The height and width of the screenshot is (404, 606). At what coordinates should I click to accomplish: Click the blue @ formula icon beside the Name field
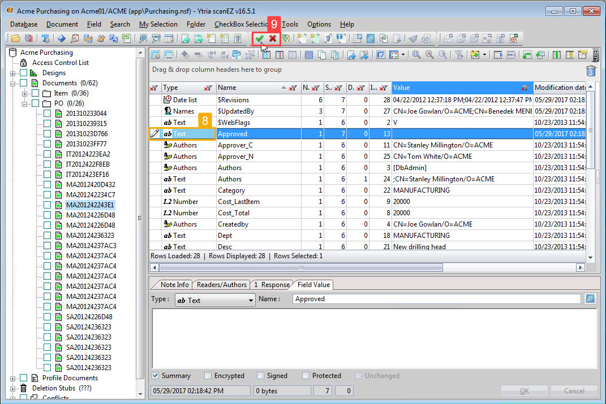pyautogui.click(x=590, y=298)
